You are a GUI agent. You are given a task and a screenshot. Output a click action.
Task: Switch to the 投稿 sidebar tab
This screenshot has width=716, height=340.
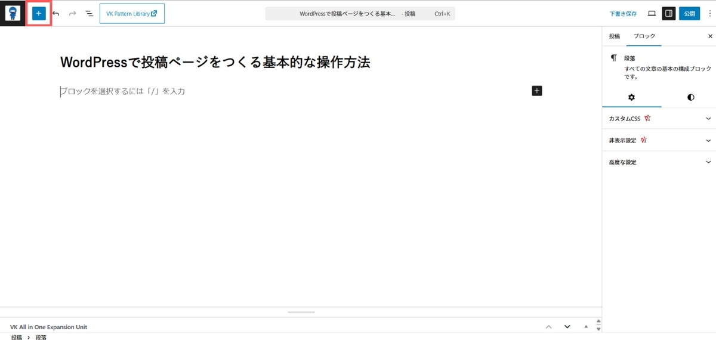click(614, 36)
